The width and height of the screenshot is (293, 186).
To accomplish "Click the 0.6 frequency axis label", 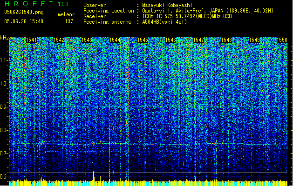I will pyautogui.click(x=4, y=176).
